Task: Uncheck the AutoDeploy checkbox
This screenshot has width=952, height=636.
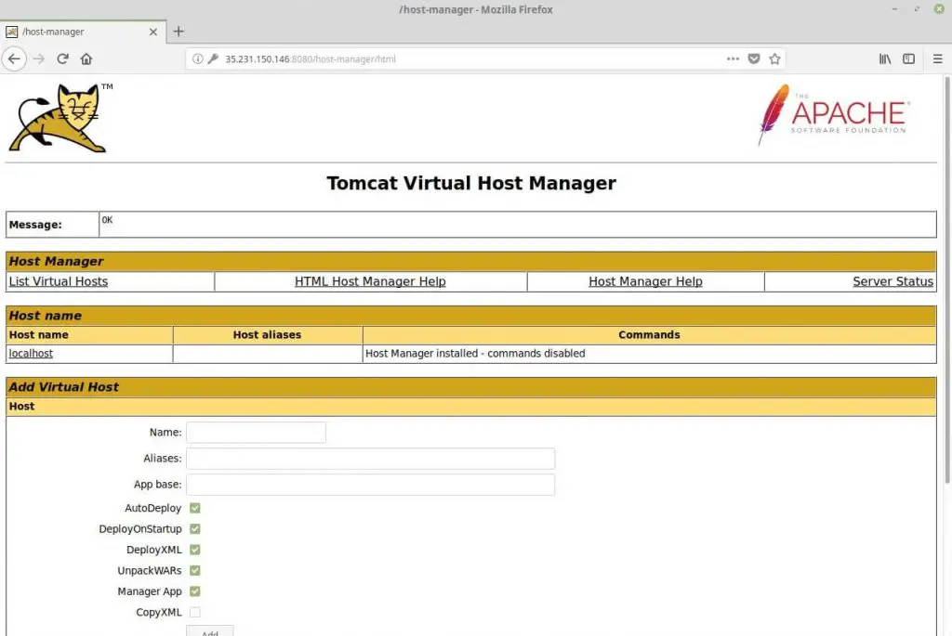Action: click(x=195, y=508)
